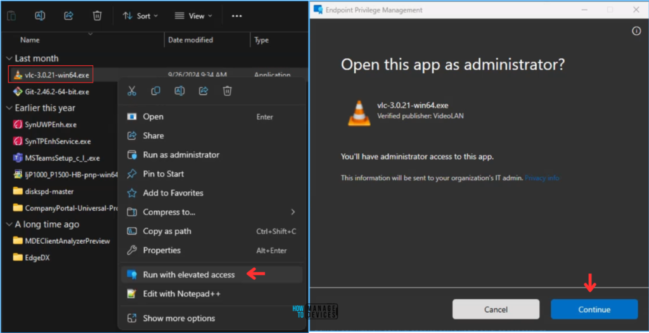
Task: Click the Delete icon in context menu
Action: click(228, 91)
